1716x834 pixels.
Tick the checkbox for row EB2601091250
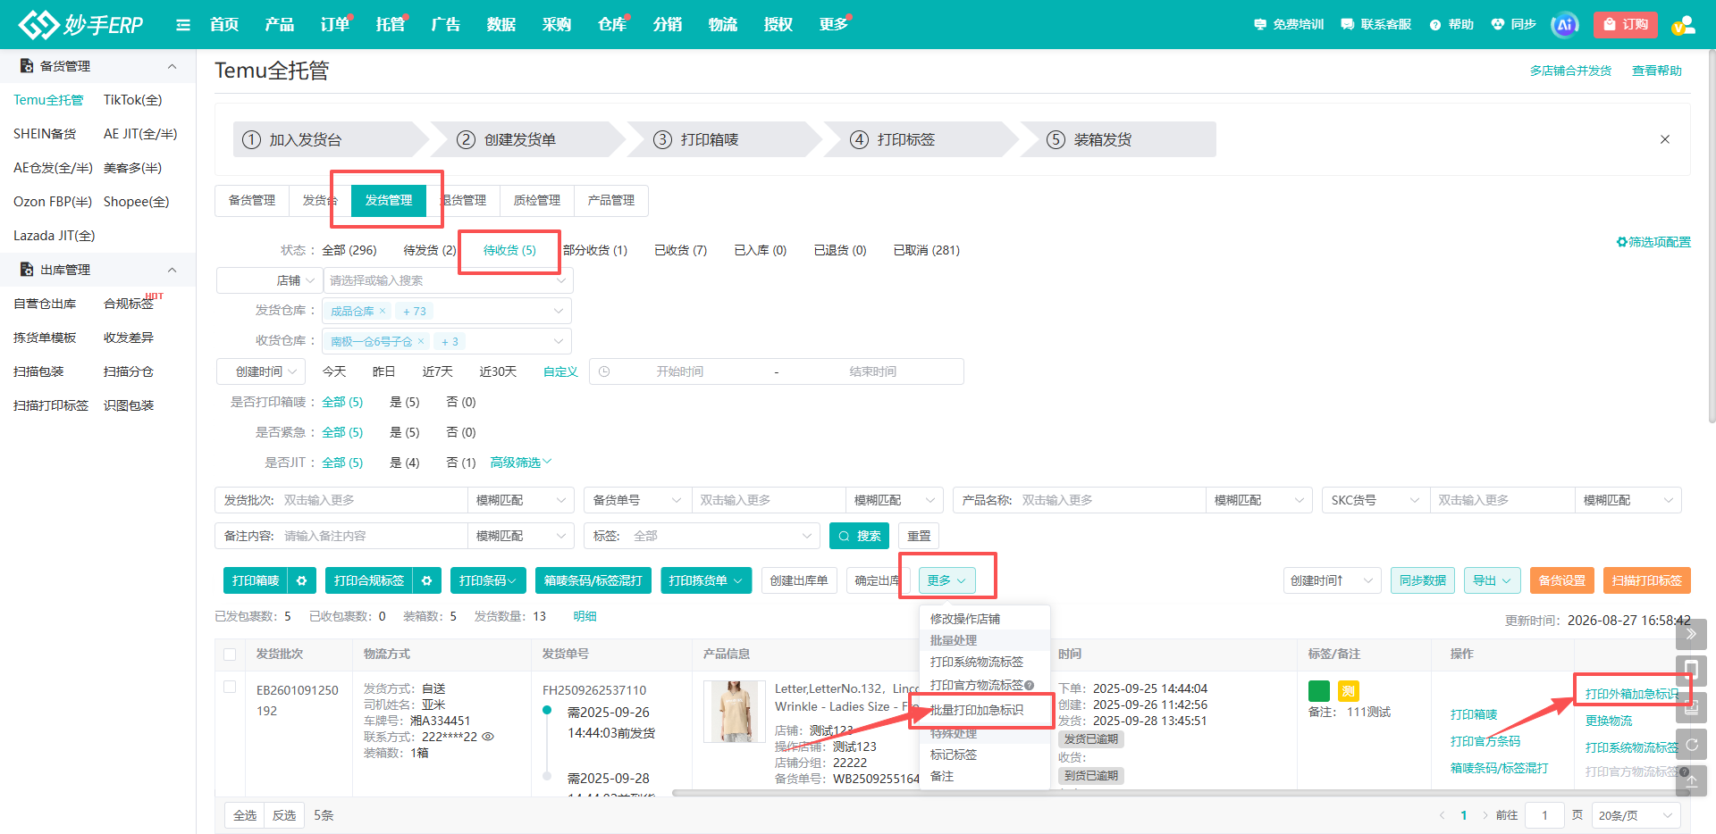(230, 687)
